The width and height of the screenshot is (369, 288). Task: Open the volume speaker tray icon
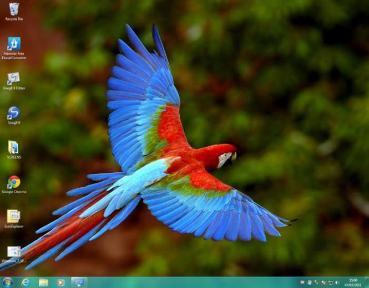337,282
